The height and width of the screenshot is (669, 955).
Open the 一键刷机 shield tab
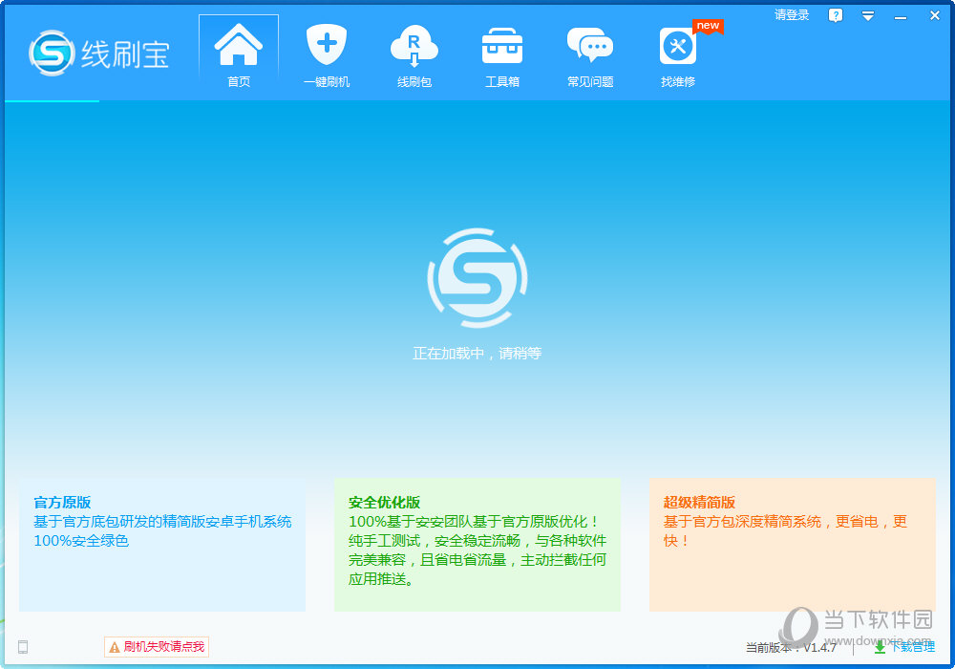pyautogui.click(x=327, y=56)
